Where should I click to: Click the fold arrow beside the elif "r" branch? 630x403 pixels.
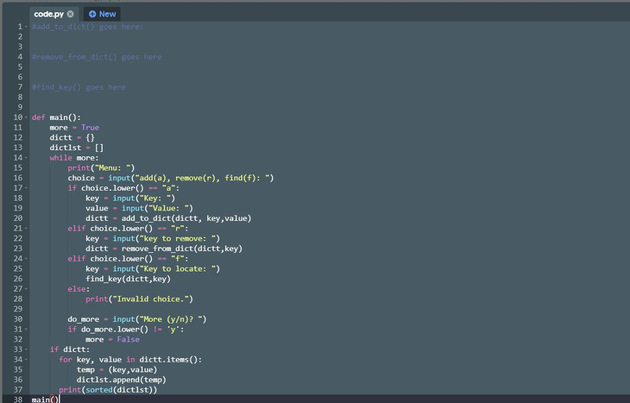(26, 228)
